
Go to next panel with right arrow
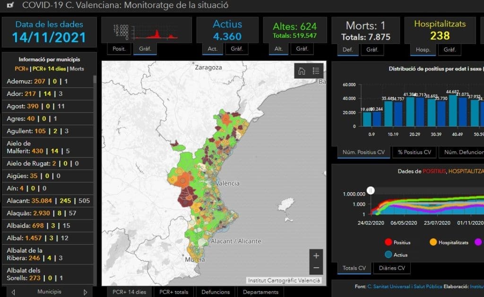(85, 292)
